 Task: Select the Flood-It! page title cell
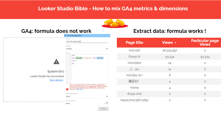click(x=135, y=57)
